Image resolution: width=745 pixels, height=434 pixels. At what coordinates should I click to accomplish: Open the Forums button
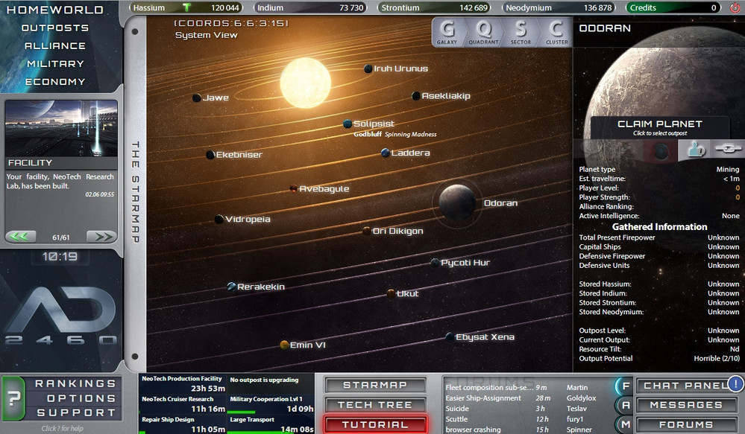(686, 424)
